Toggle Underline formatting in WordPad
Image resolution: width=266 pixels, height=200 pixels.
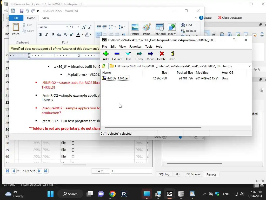pyautogui.click(x=53, y=35)
